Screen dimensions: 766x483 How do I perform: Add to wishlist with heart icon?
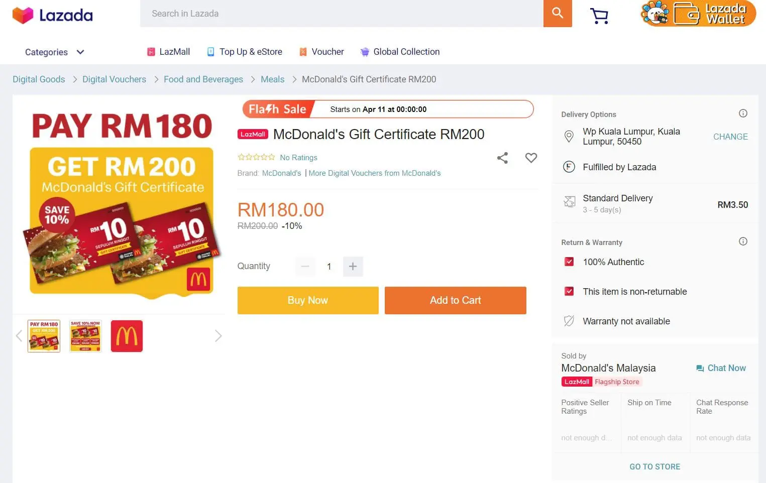pyautogui.click(x=531, y=158)
